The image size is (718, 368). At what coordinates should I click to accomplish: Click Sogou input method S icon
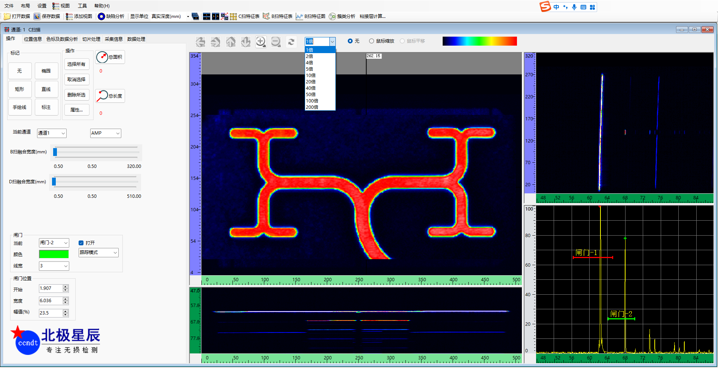coord(545,7)
